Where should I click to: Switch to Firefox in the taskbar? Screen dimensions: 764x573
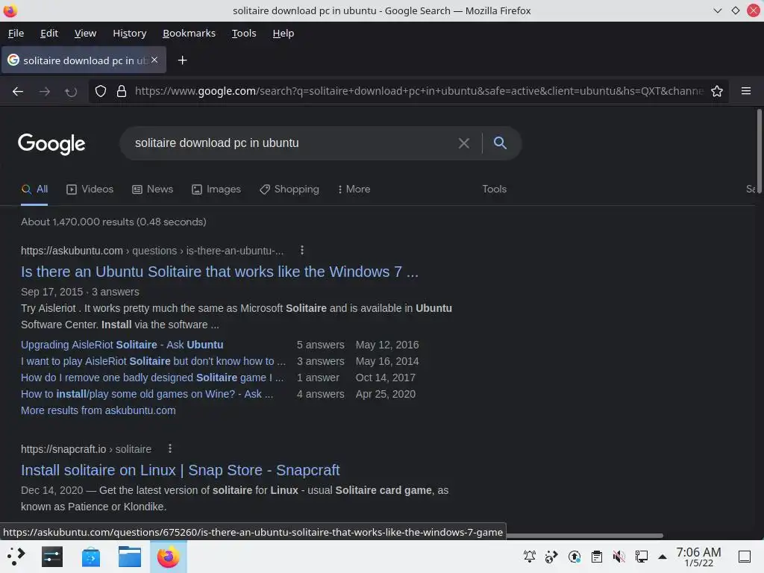click(x=168, y=557)
